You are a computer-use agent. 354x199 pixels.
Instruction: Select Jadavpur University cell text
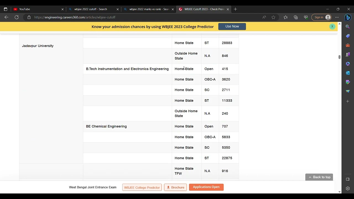38,46
